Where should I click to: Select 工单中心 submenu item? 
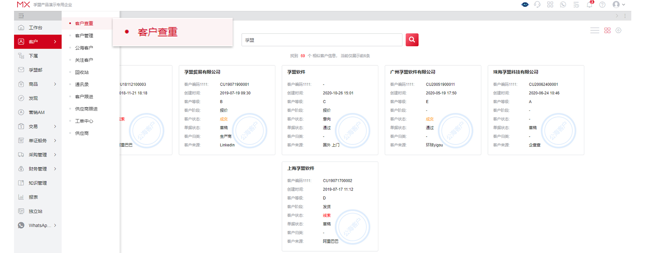(x=84, y=121)
